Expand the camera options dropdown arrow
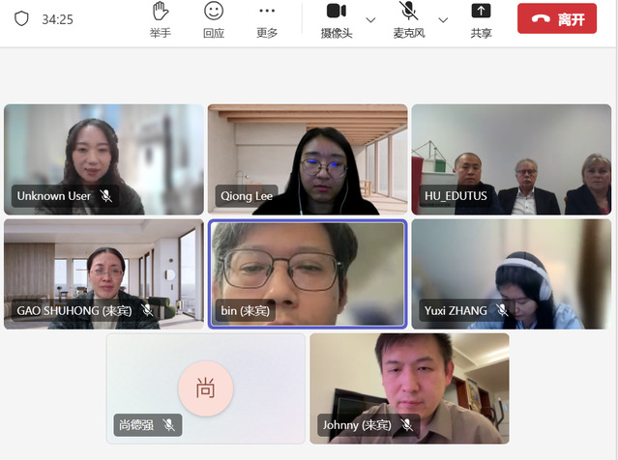This screenshot has width=618, height=460. (x=370, y=19)
